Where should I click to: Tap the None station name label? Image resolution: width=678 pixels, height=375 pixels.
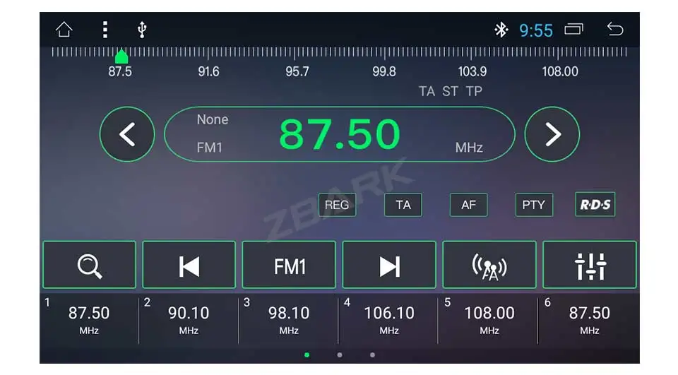213,119
